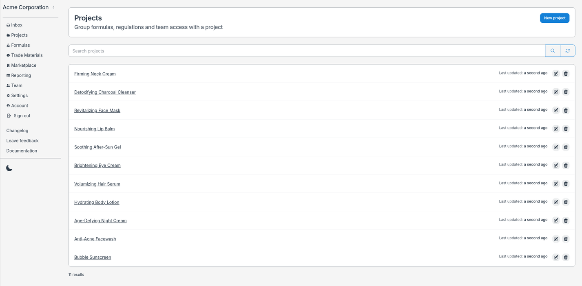Select Reporting in the sidebar

click(19, 76)
